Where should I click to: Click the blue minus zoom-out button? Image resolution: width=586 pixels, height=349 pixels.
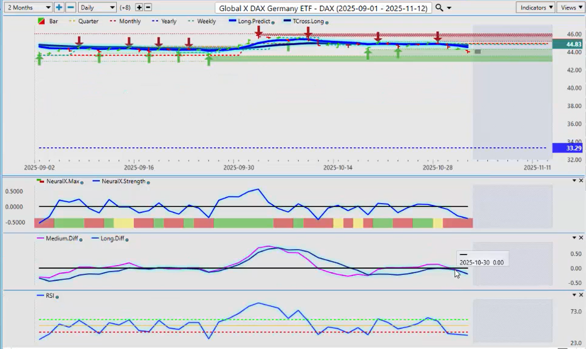tap(70, 8)
